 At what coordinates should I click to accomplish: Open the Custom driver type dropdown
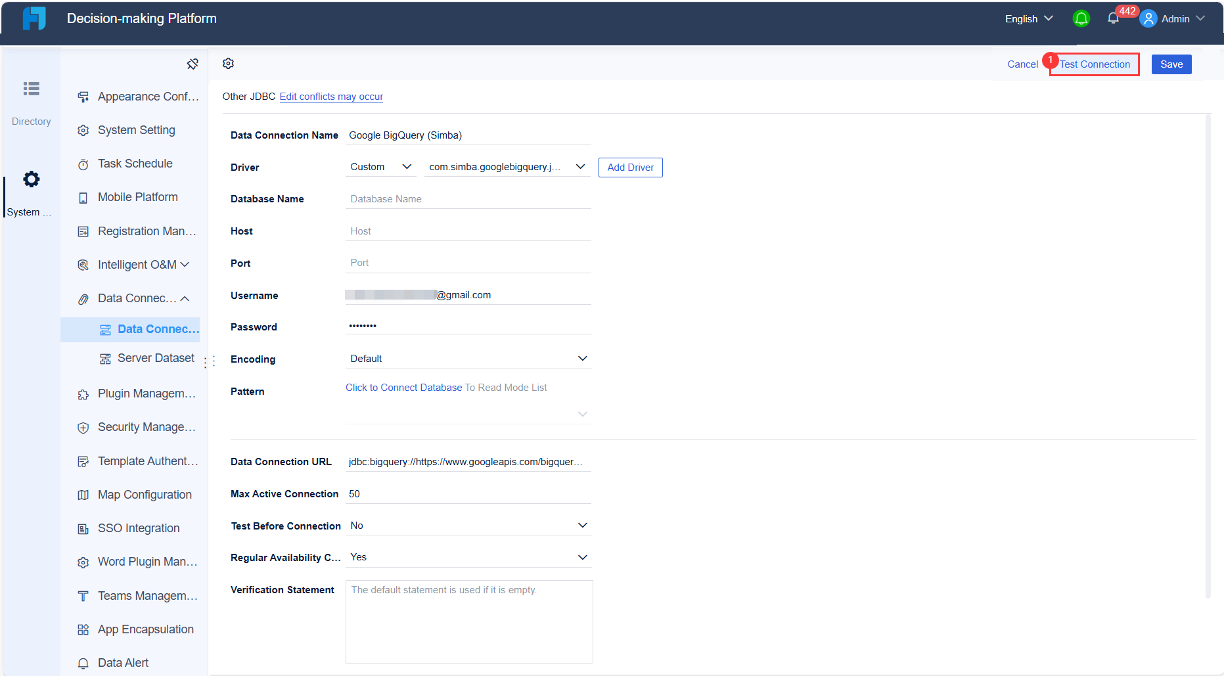[381, 167]
